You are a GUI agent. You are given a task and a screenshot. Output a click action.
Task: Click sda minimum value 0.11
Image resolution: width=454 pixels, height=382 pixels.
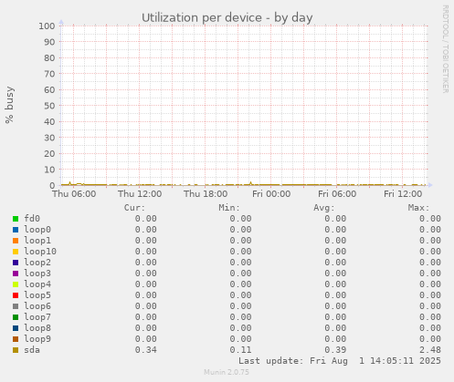point(240,350)
